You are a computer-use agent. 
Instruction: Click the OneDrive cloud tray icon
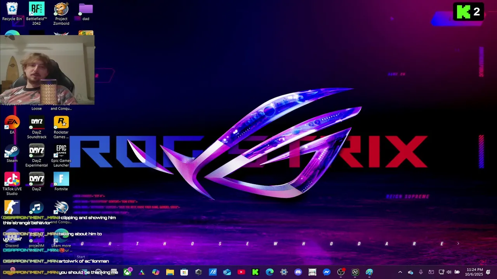(410, 272)
